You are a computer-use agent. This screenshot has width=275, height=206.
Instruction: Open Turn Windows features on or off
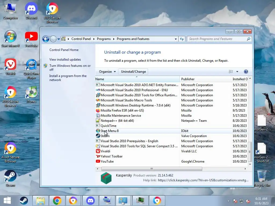coord(70,68)
